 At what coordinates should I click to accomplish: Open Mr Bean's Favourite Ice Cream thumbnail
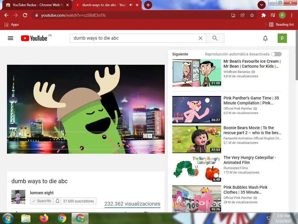[197, 73]
